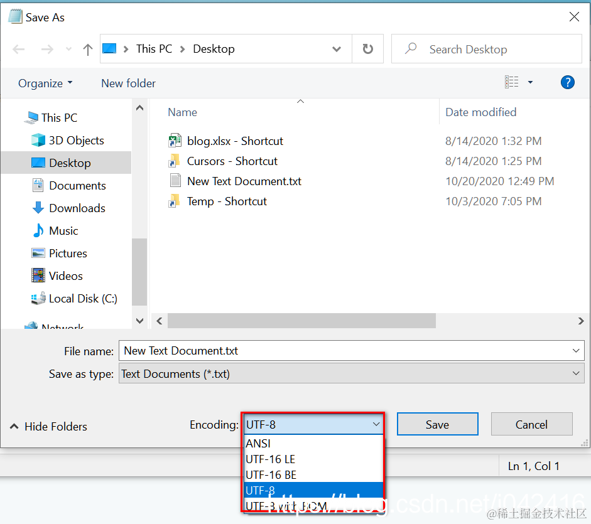This screenshot has height=524, width=591.
Task: Choose ANSI encoding option
Action: point(313,444)
